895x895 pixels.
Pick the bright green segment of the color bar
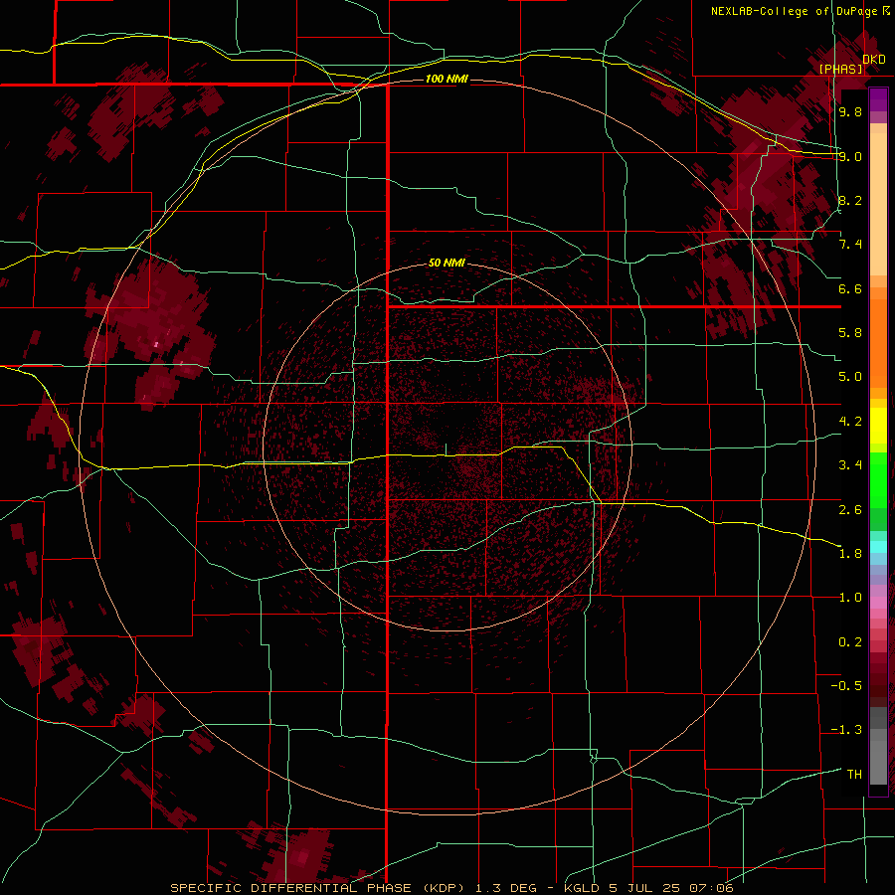[x=878, y=480]
